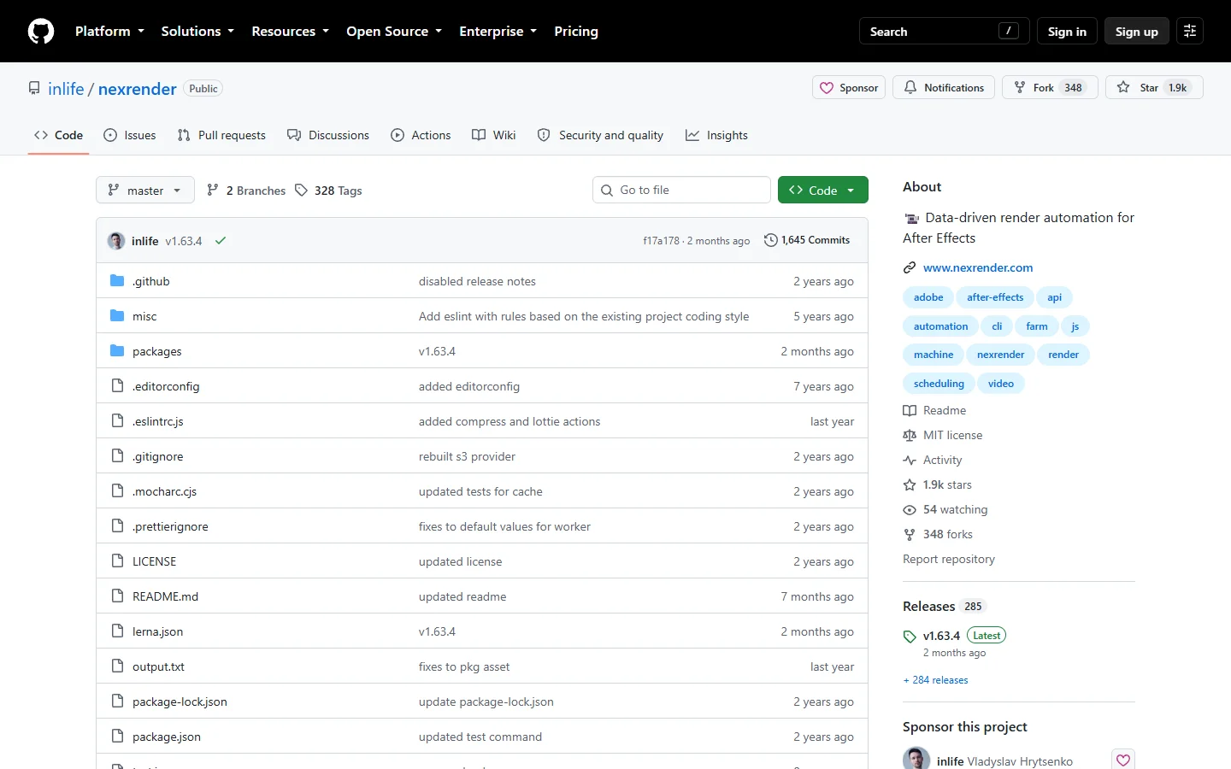Open the Report repository link

click(x=949, y=560)
